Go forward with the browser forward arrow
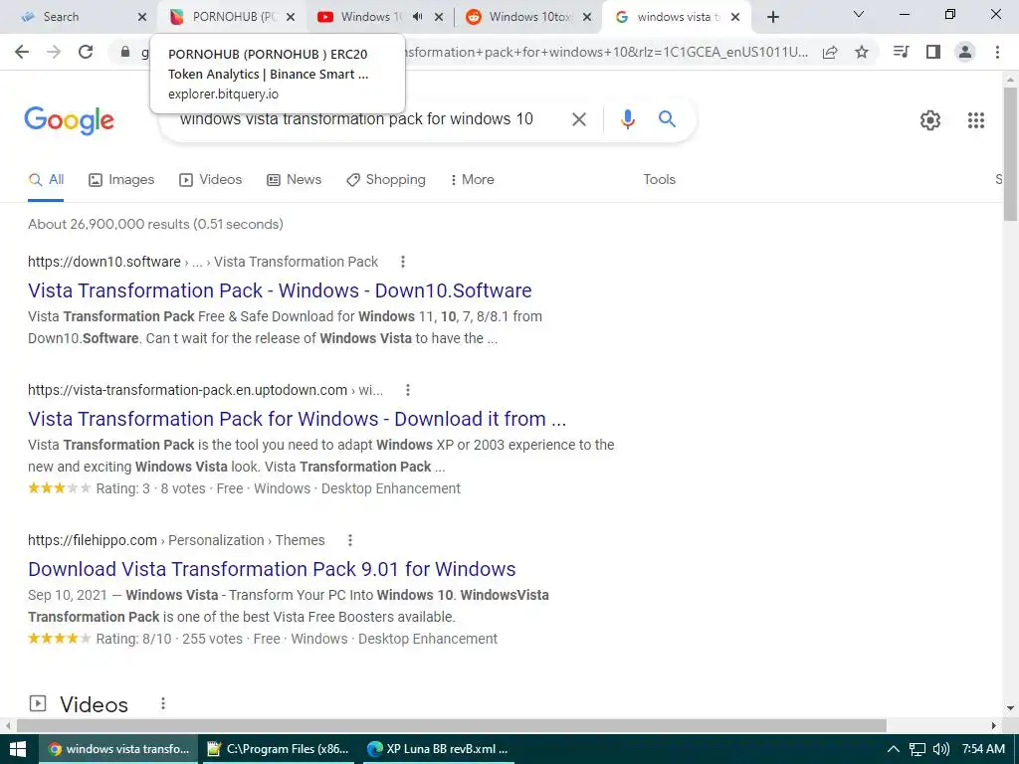 pyautogui.click(x=54, y=52)
